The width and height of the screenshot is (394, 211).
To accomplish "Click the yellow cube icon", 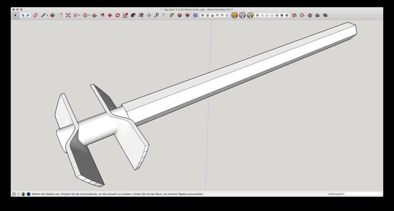I will tap(234, 15).
